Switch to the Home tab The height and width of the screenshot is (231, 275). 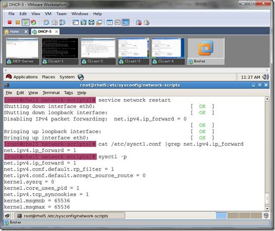click(14, 32)
